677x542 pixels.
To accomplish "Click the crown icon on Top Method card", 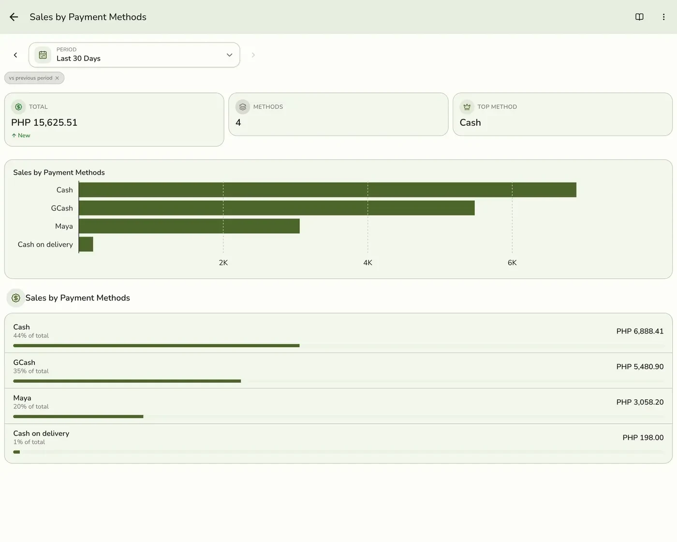I will tap(467, 107).
